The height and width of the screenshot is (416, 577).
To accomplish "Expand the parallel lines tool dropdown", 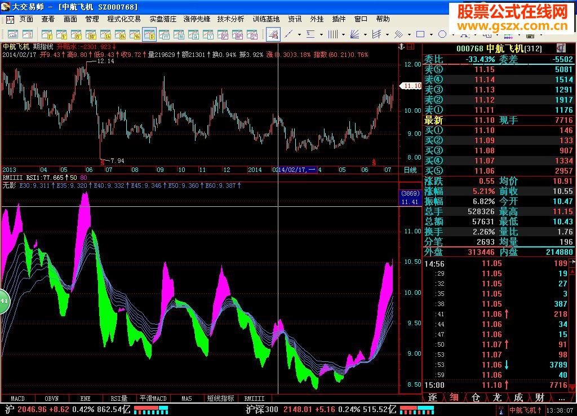I will pos(409,34).
